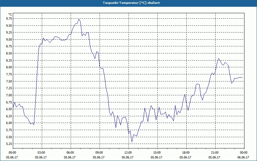Click the 5,75 y-axis label

tap(9, 130)
